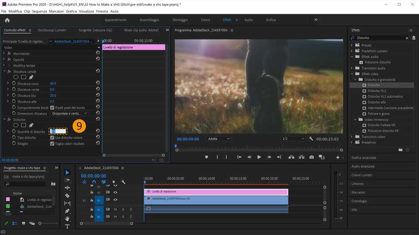Open the Libraries panel
The width and height of the screenshot is (419, 235).
pos(357,184)
